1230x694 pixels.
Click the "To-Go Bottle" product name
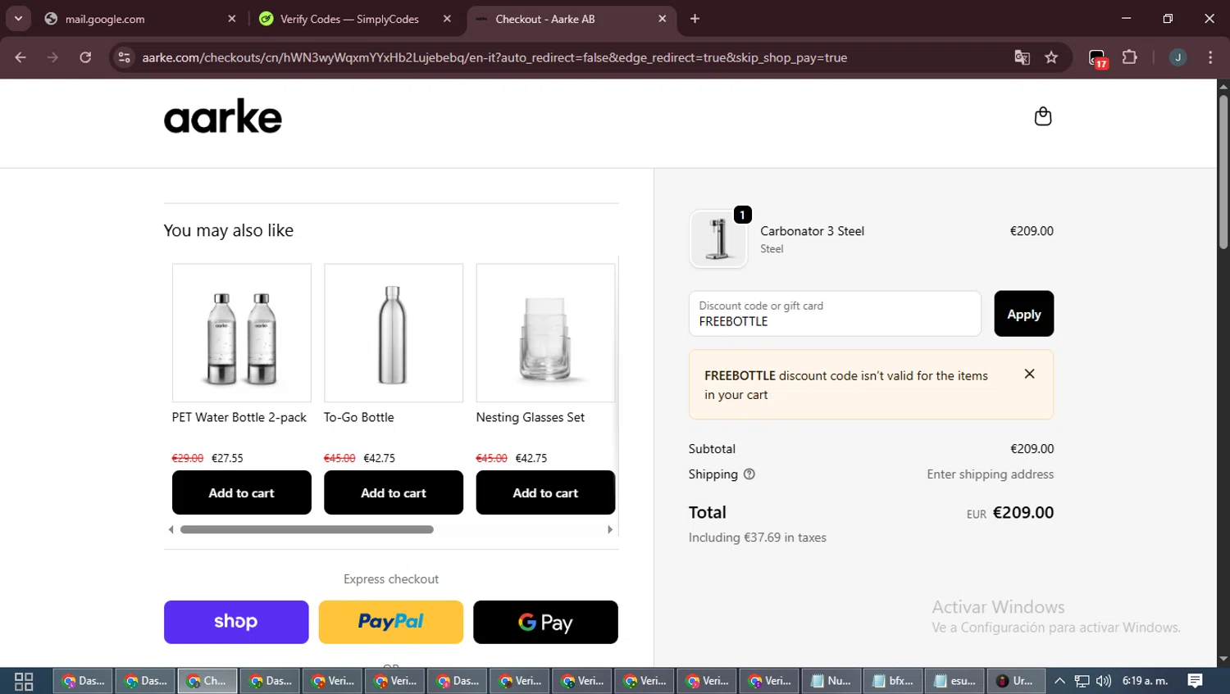pos(359,417)
